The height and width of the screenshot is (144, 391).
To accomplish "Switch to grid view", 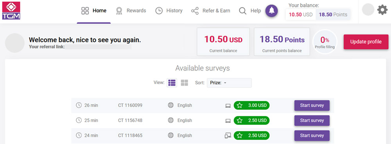I will pyautogui.click(x=184, y=83).
